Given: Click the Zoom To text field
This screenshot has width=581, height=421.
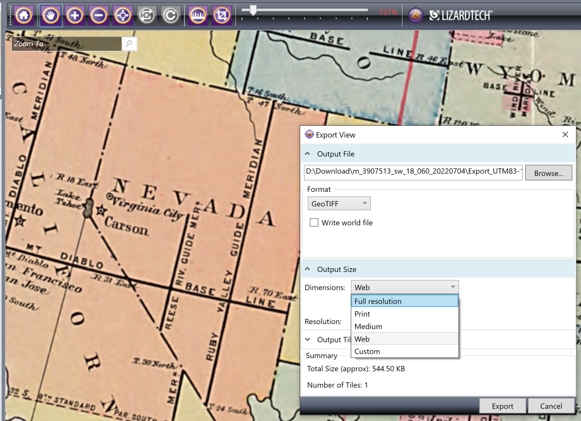Looking at the screenshot, I should pos(67,44).
